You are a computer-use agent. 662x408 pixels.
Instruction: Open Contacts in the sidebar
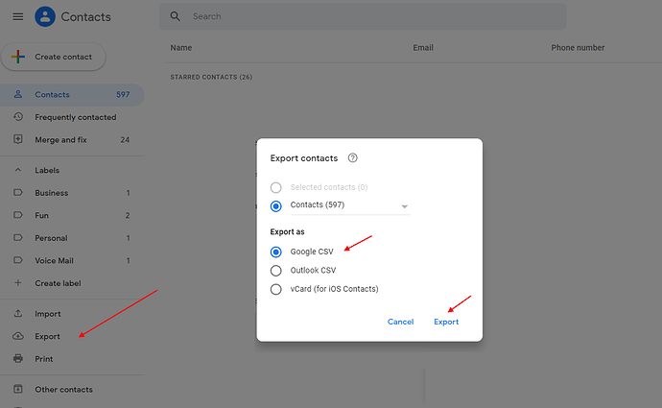tap(72, 95)
